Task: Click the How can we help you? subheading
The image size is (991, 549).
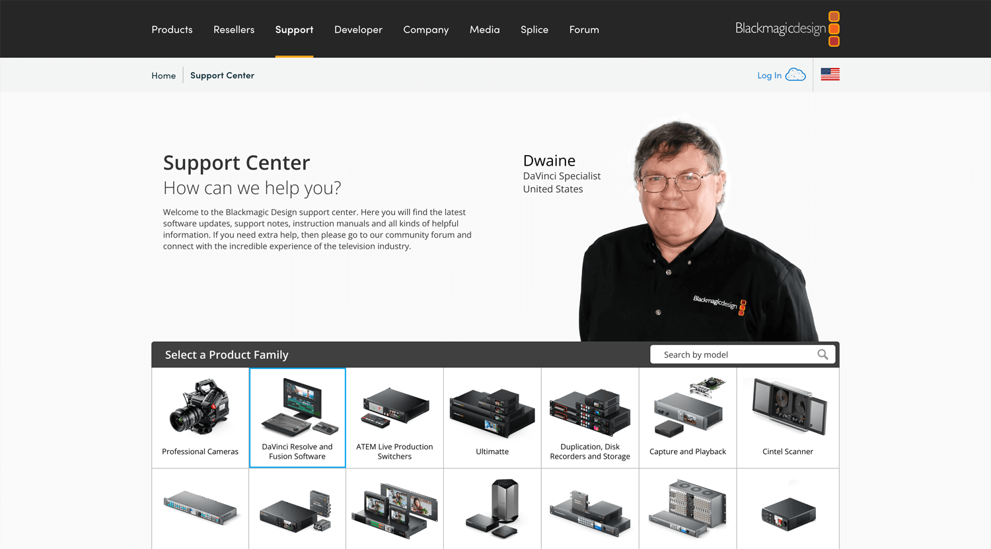Action: coord(252,188)
